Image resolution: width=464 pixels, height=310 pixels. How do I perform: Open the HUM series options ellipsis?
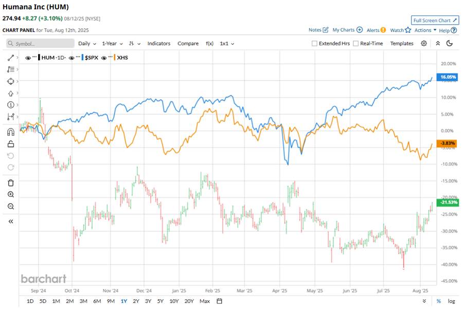pos(34,57)
